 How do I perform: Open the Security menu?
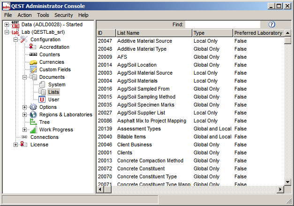(x=64, y=15)
